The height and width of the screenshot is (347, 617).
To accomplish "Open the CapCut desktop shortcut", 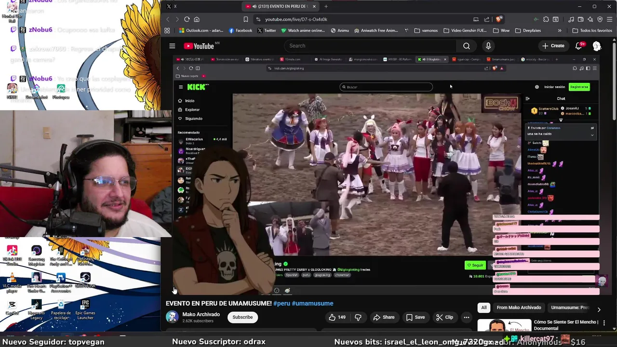I will 13,307.
